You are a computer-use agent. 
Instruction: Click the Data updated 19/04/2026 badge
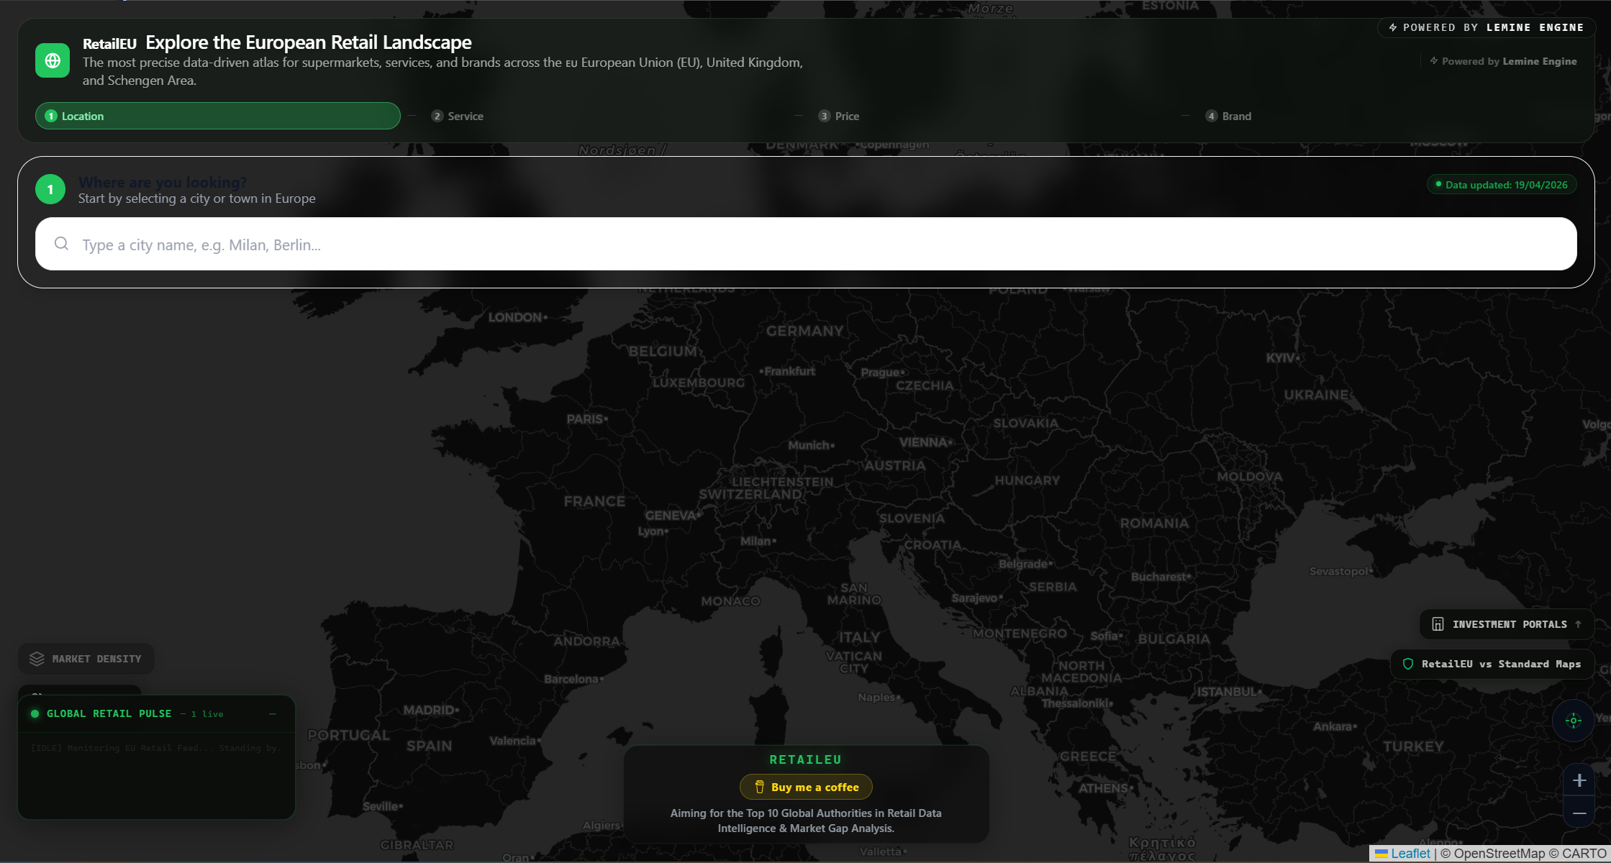pyautogui.click(x=1502, y=185)
